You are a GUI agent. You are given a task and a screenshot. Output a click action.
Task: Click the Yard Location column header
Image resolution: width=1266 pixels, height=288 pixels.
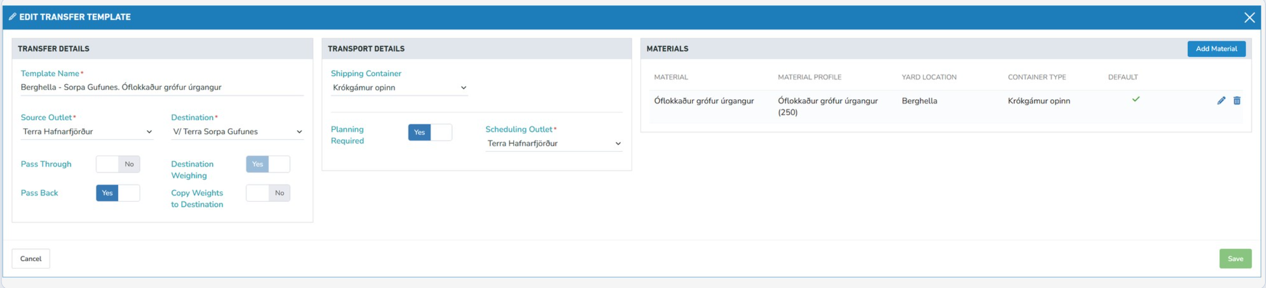[x=929, y=77]
